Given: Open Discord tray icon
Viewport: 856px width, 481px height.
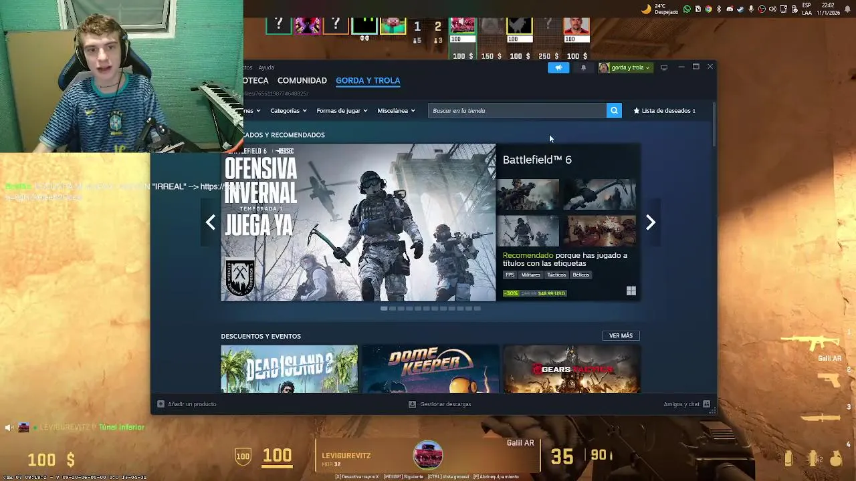Looking at the screenshot, I should (730, 9).
